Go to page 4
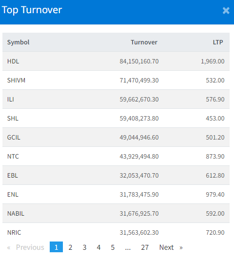 (98, 247)
